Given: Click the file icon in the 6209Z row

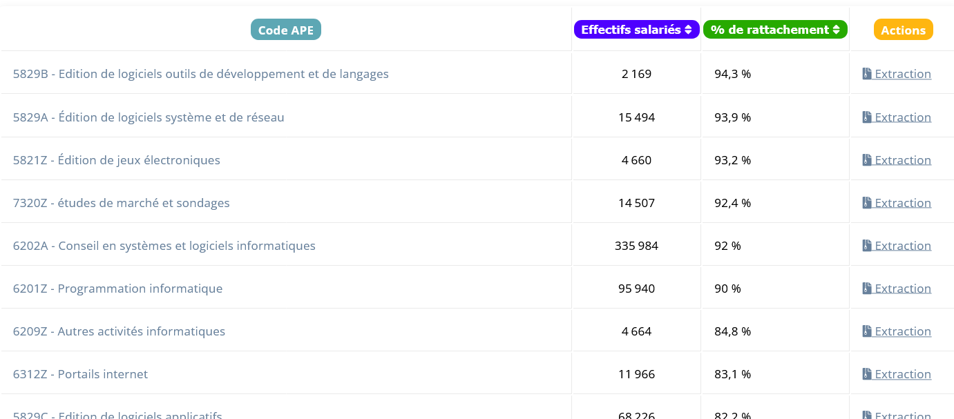Looking at the screenshot, I should coord(867,331).
